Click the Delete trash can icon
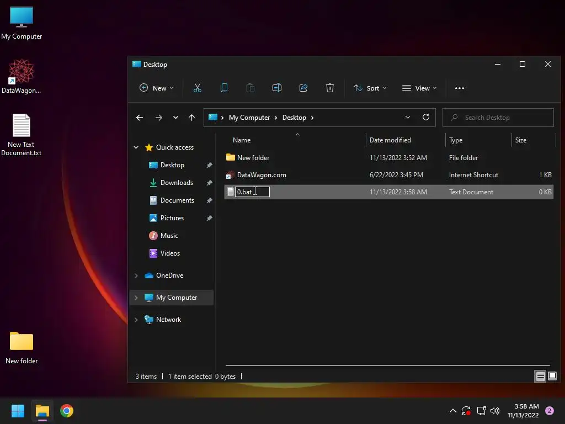 pyautogui.click(x=330, y=88)
